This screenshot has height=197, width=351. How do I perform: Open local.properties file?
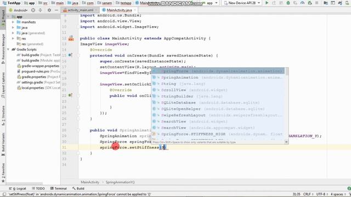pos(39,88)
